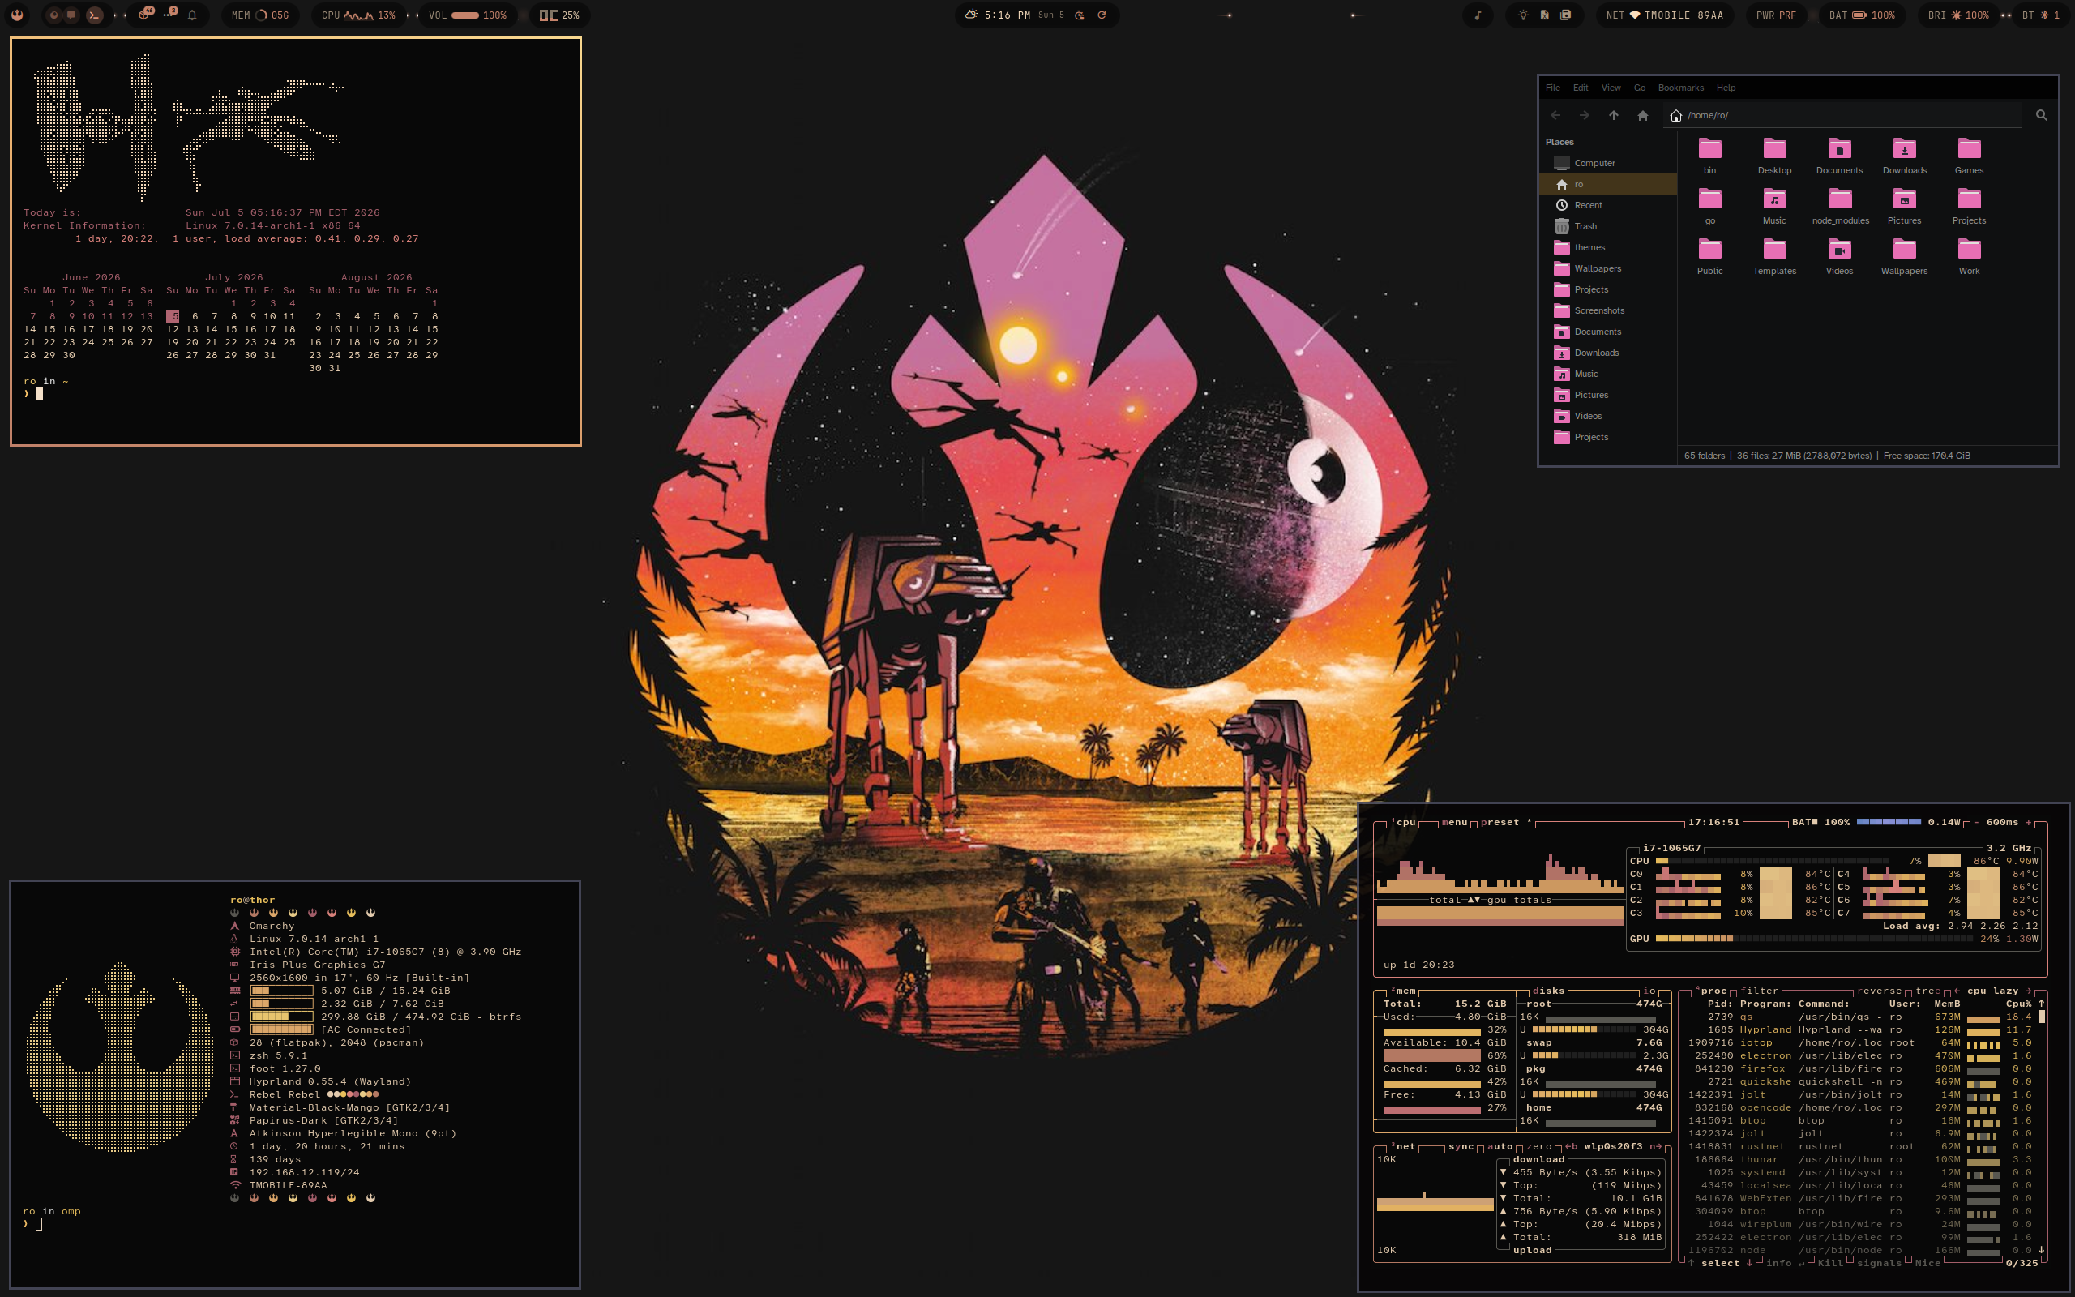The height and width of the screenshot is (1297, 2075).
Task: Toggle tree view in btop proc box
Action: 1928,991
